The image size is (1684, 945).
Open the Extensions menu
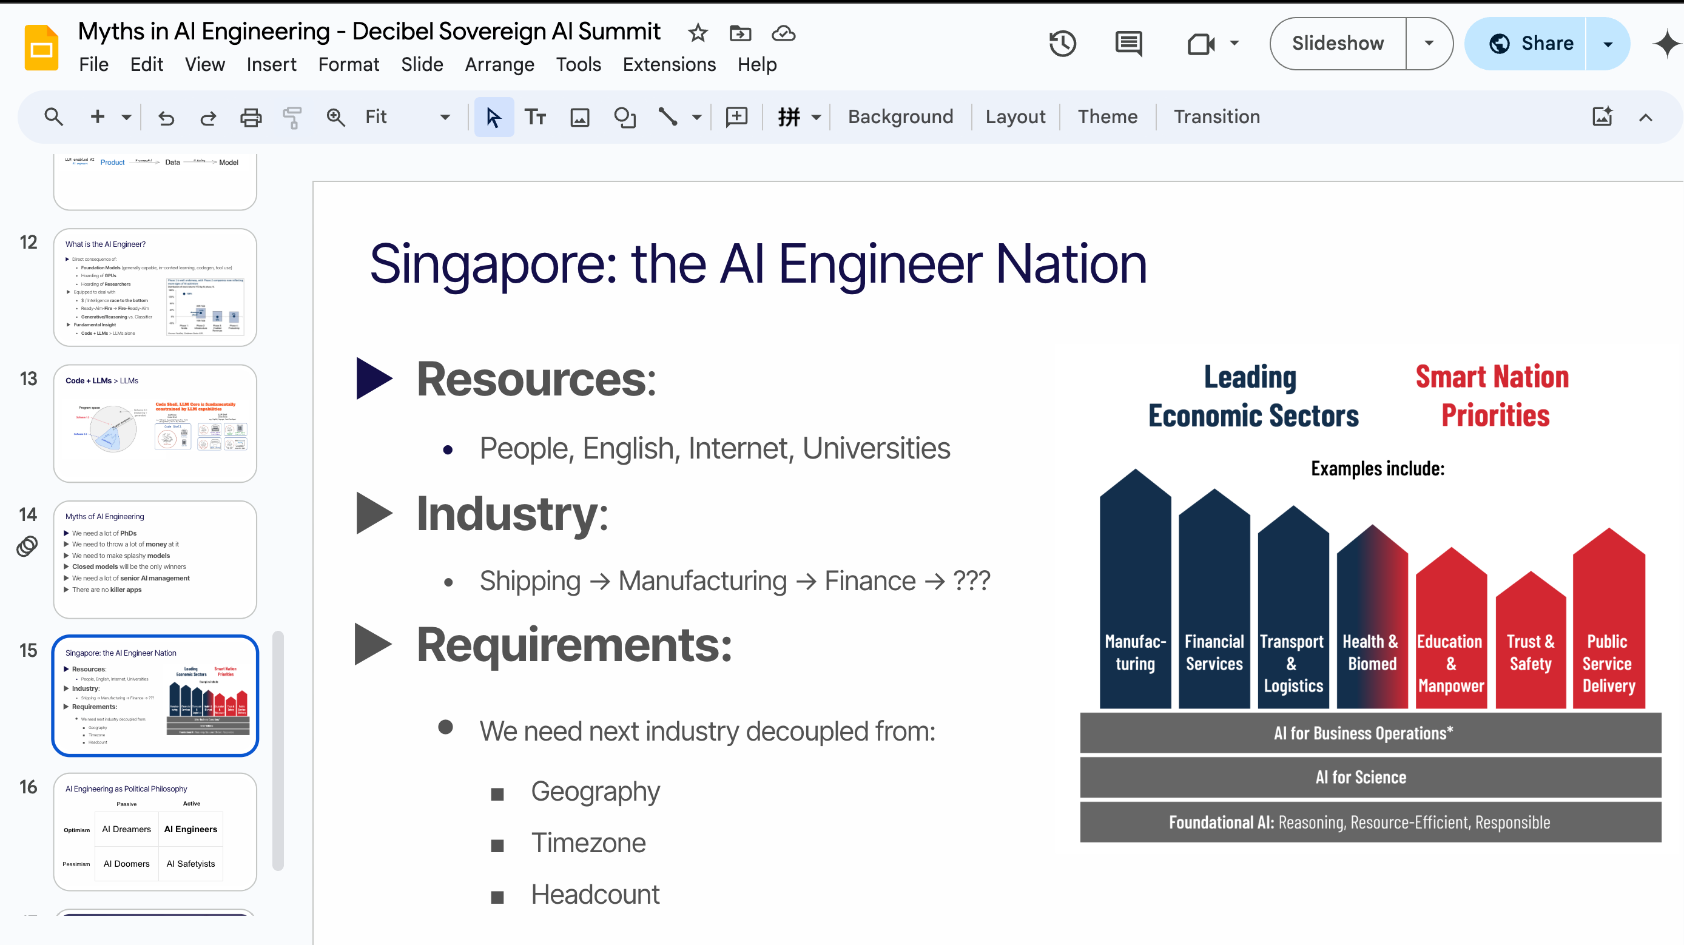[668, 64]
